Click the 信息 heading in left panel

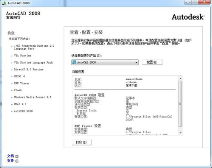click(x=11, y=33)
